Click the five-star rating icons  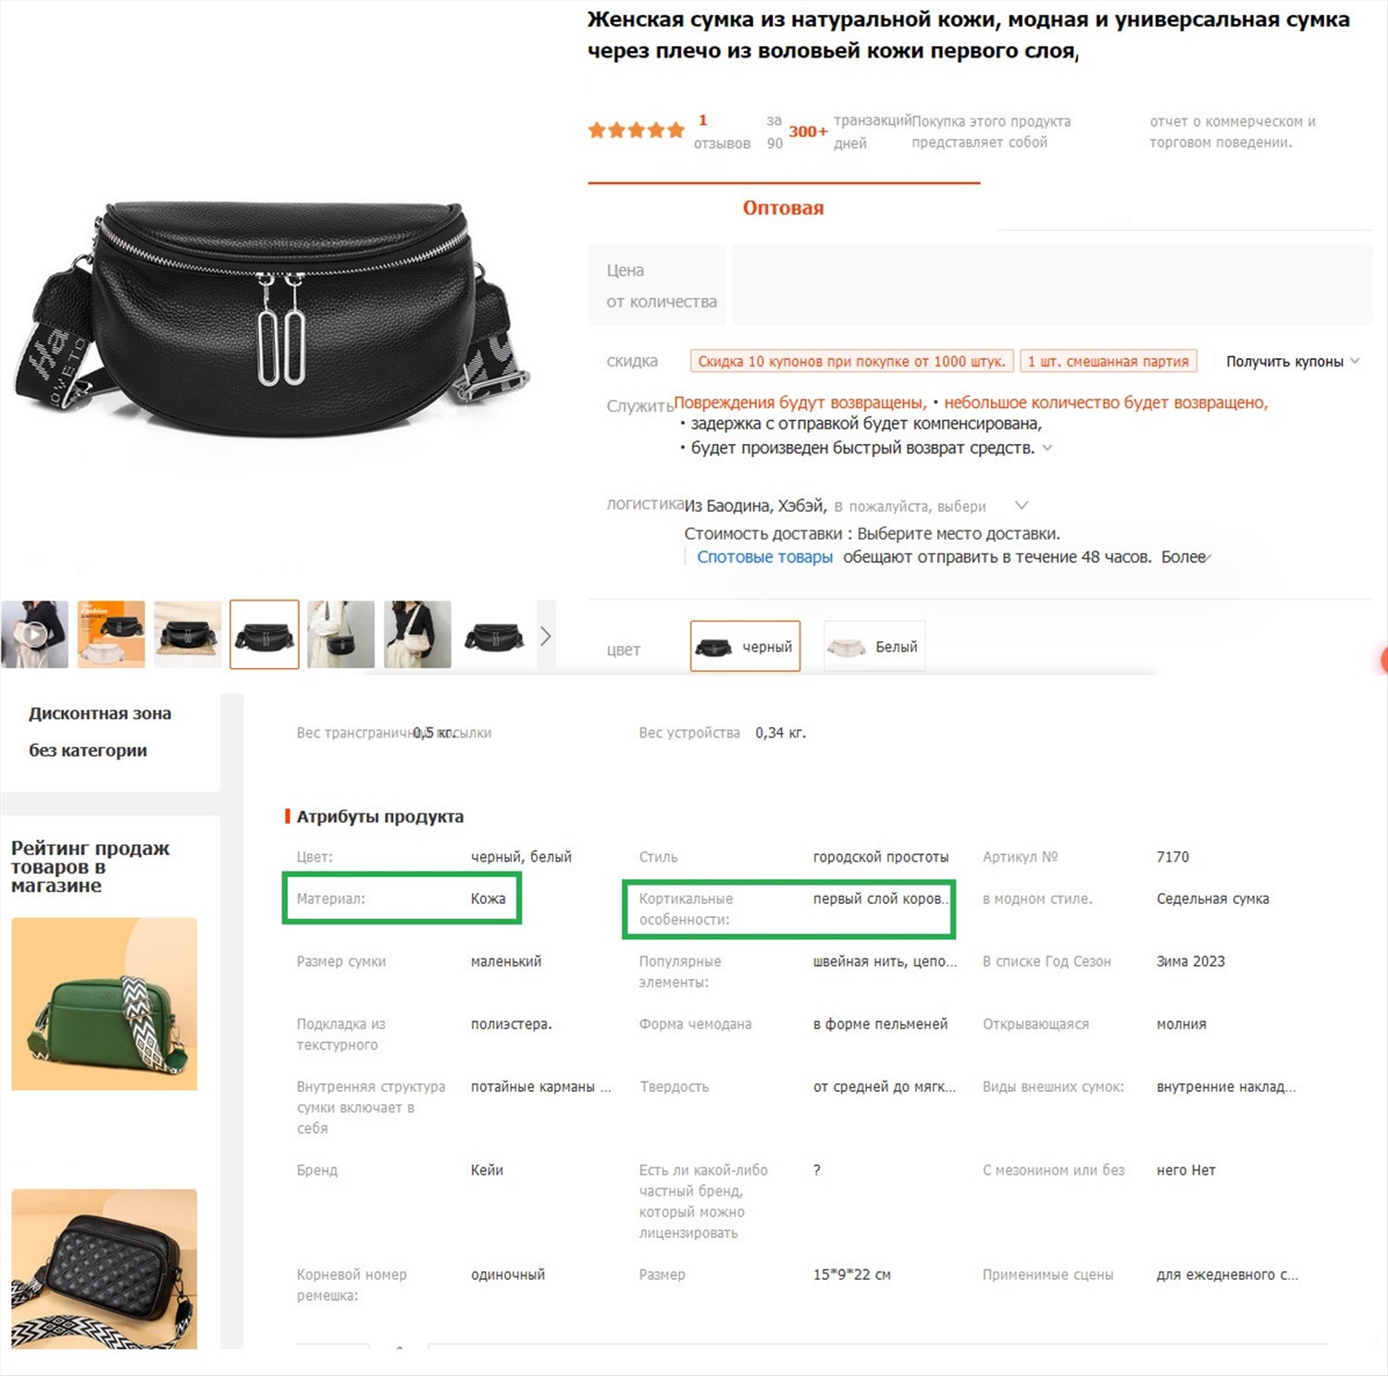click(637, 130)
